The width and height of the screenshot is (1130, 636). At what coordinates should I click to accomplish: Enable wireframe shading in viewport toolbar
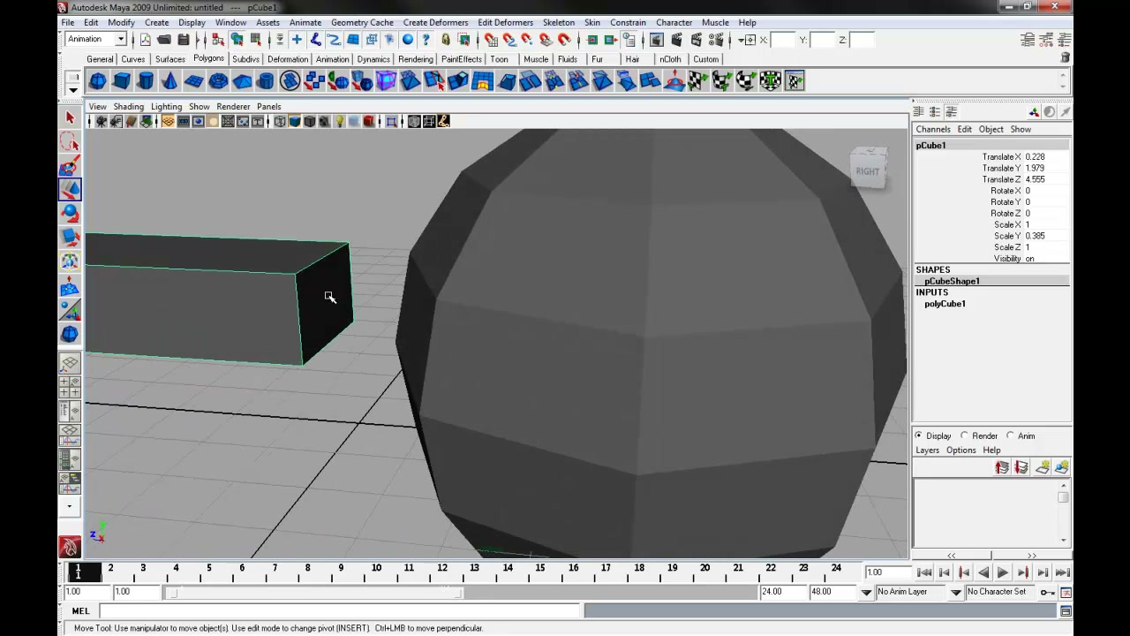280,122
